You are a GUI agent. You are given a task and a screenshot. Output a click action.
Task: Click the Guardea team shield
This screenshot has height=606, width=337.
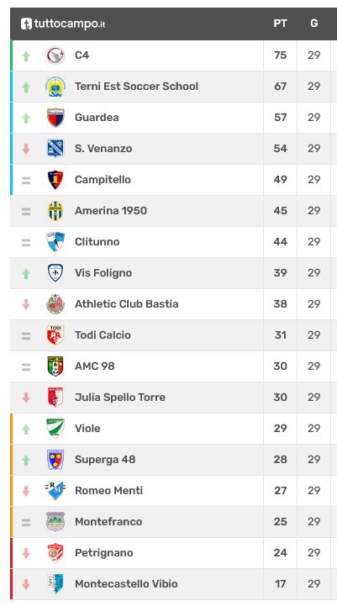coord(55,118)
